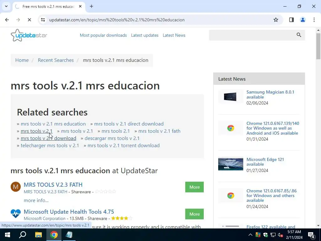Click the browser back arrow
The height and width of the screenshot is (241, 321).
(x=7, y=20)
